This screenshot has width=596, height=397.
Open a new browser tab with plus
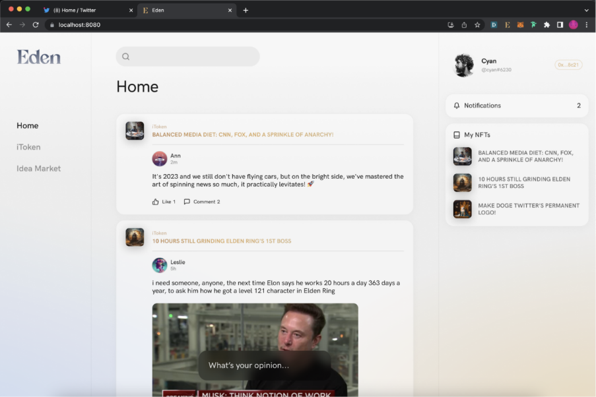coord(246,11)
